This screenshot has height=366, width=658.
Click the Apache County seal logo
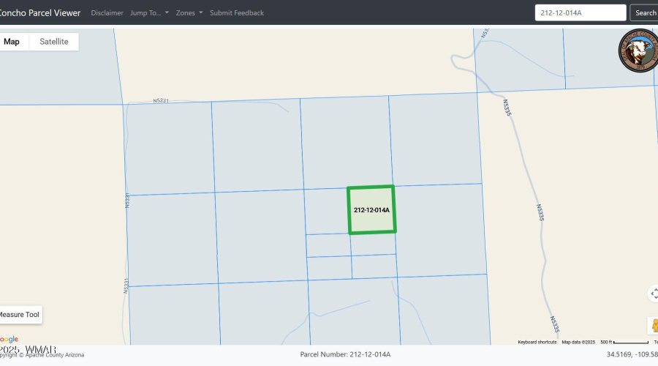tap(638, 51)
